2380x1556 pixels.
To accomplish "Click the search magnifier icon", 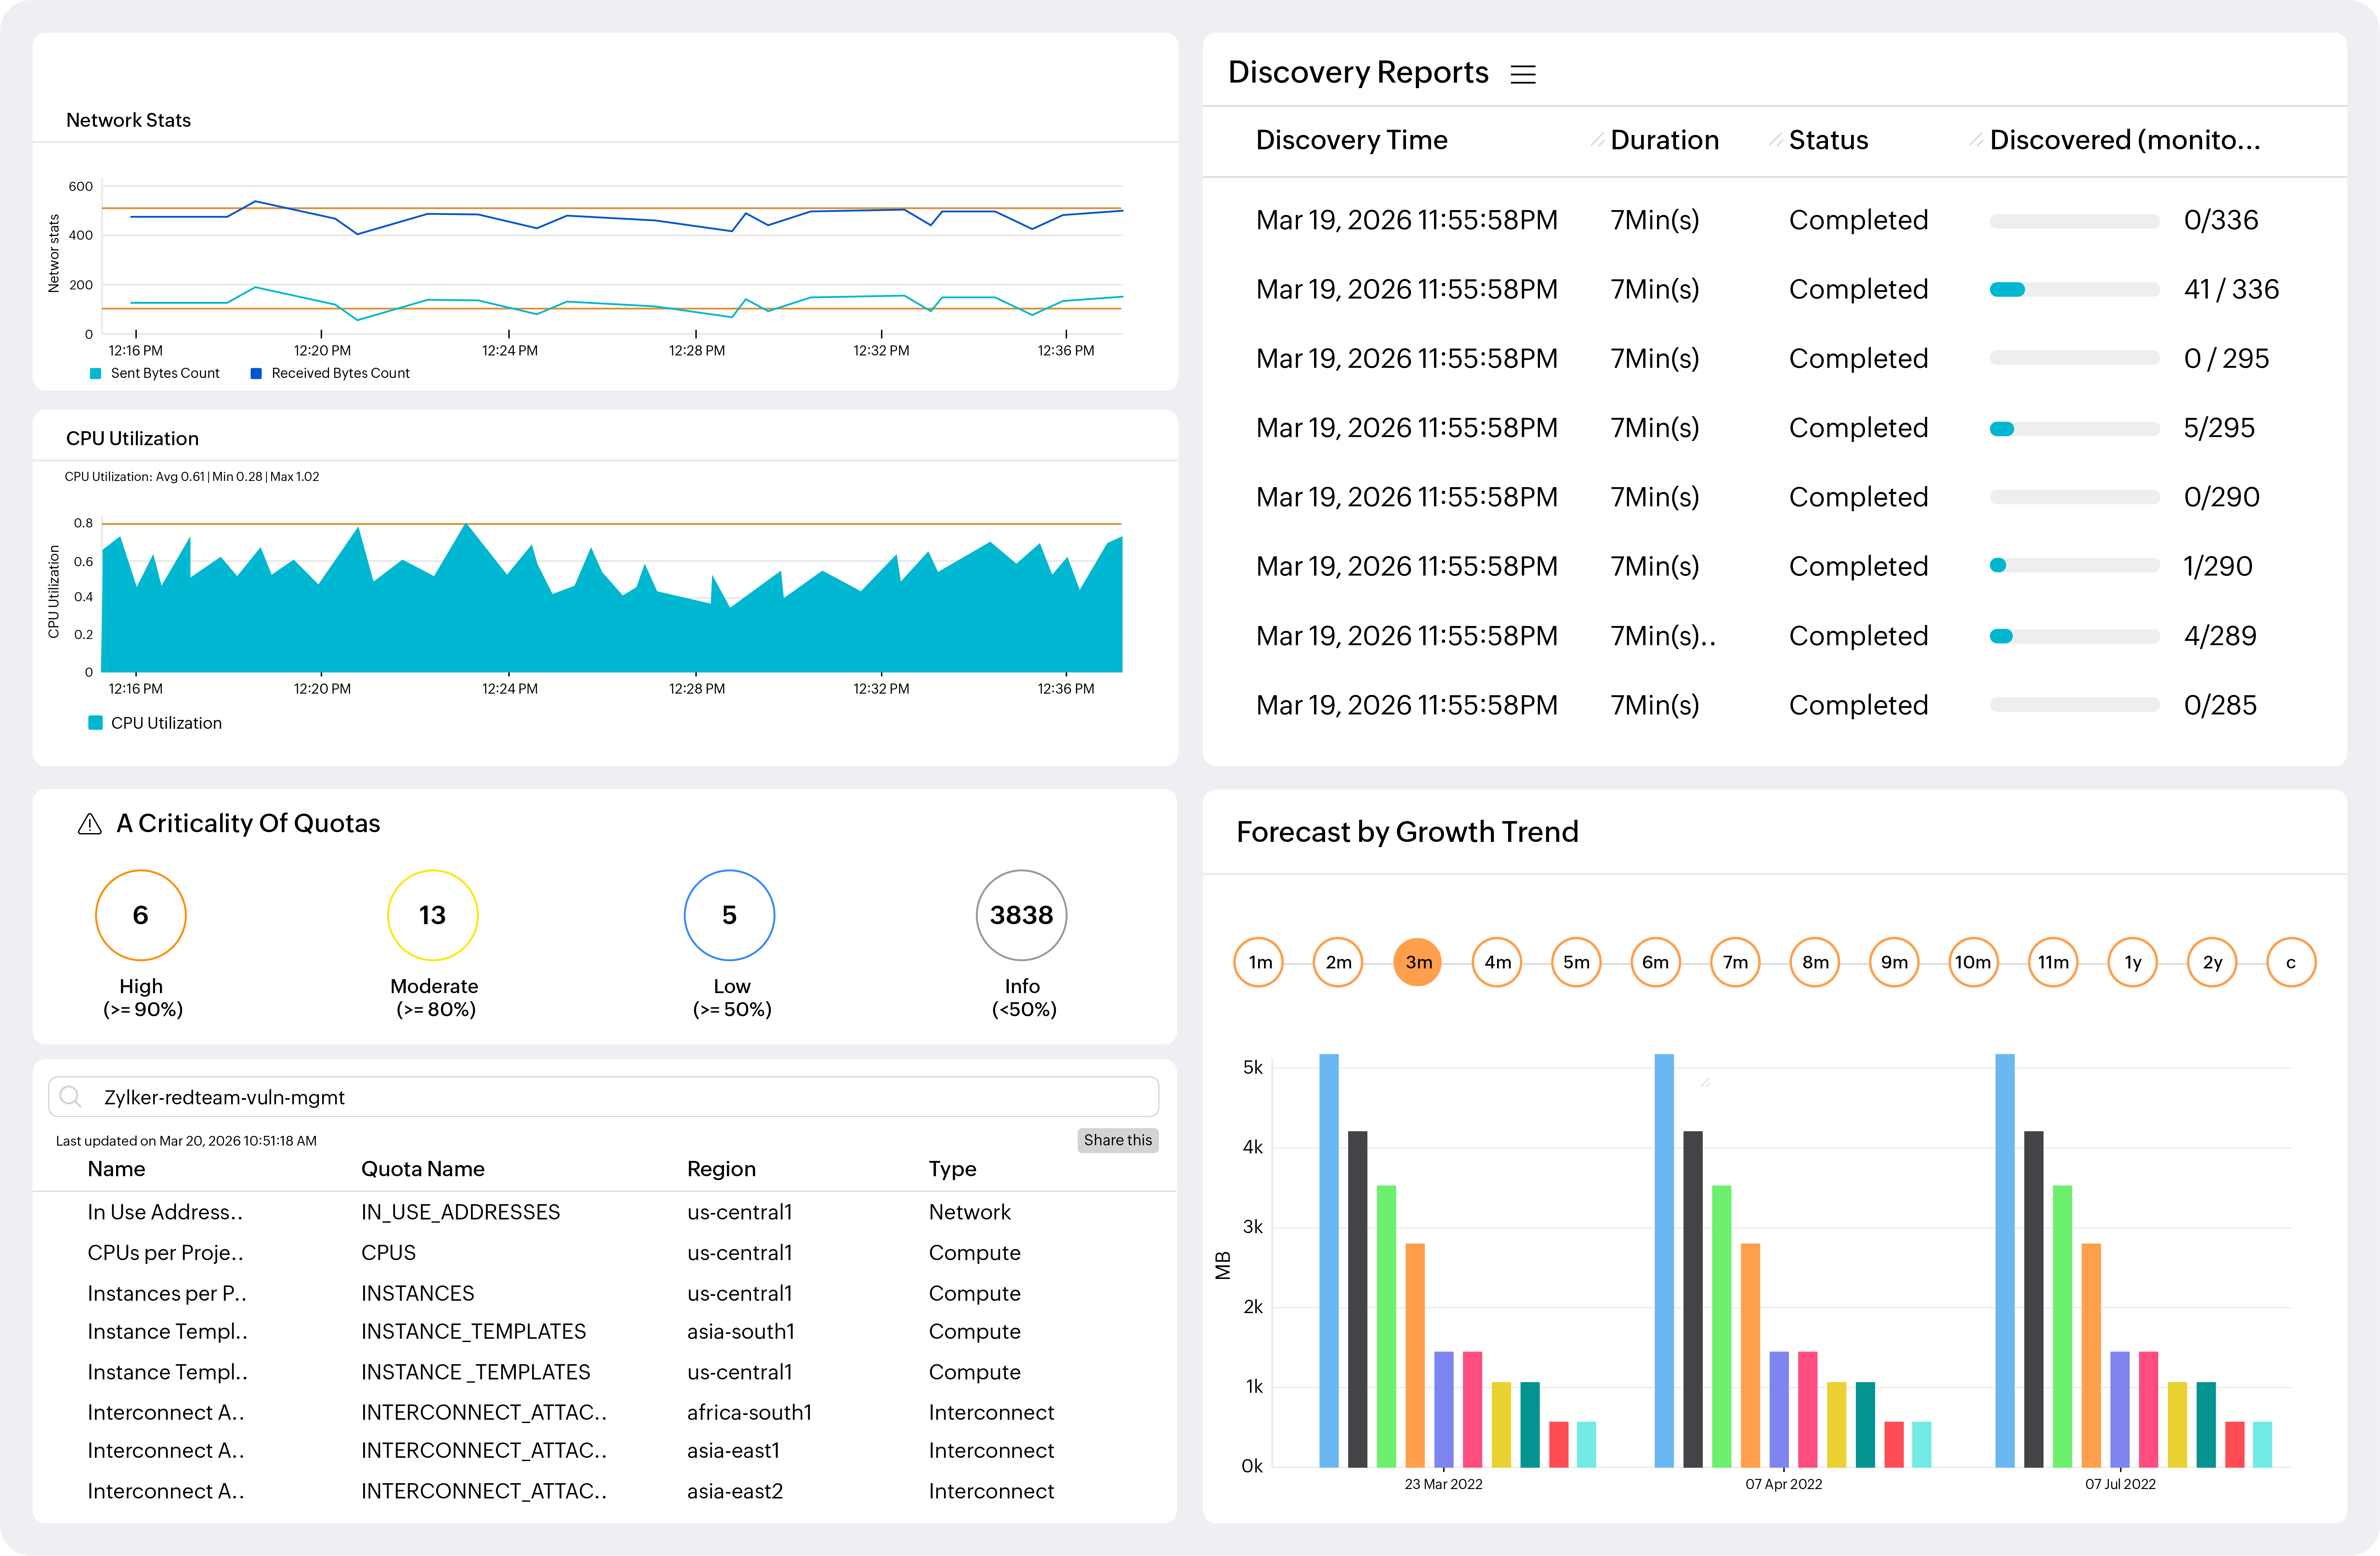I will [x=70, y=1097].
